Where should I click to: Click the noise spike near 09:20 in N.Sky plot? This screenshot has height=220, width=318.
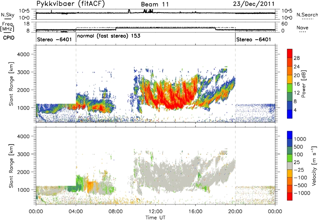coord(129,11)
